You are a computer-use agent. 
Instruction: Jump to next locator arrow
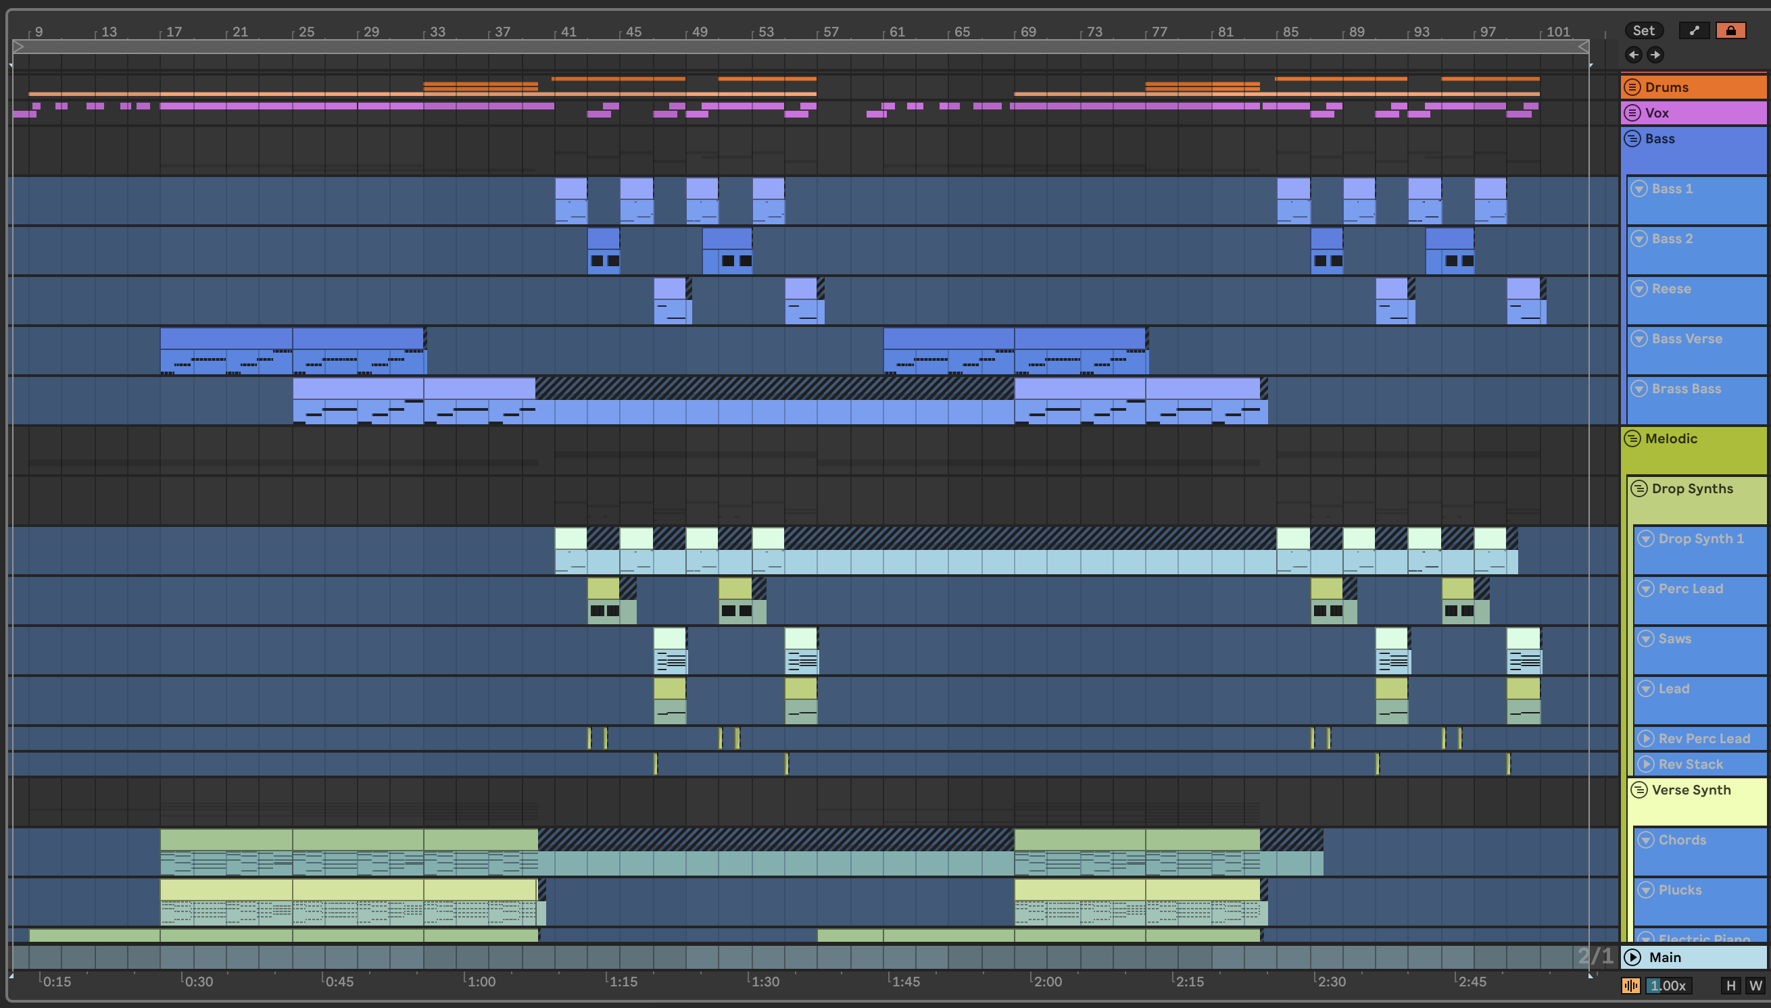coord(1655,55)
